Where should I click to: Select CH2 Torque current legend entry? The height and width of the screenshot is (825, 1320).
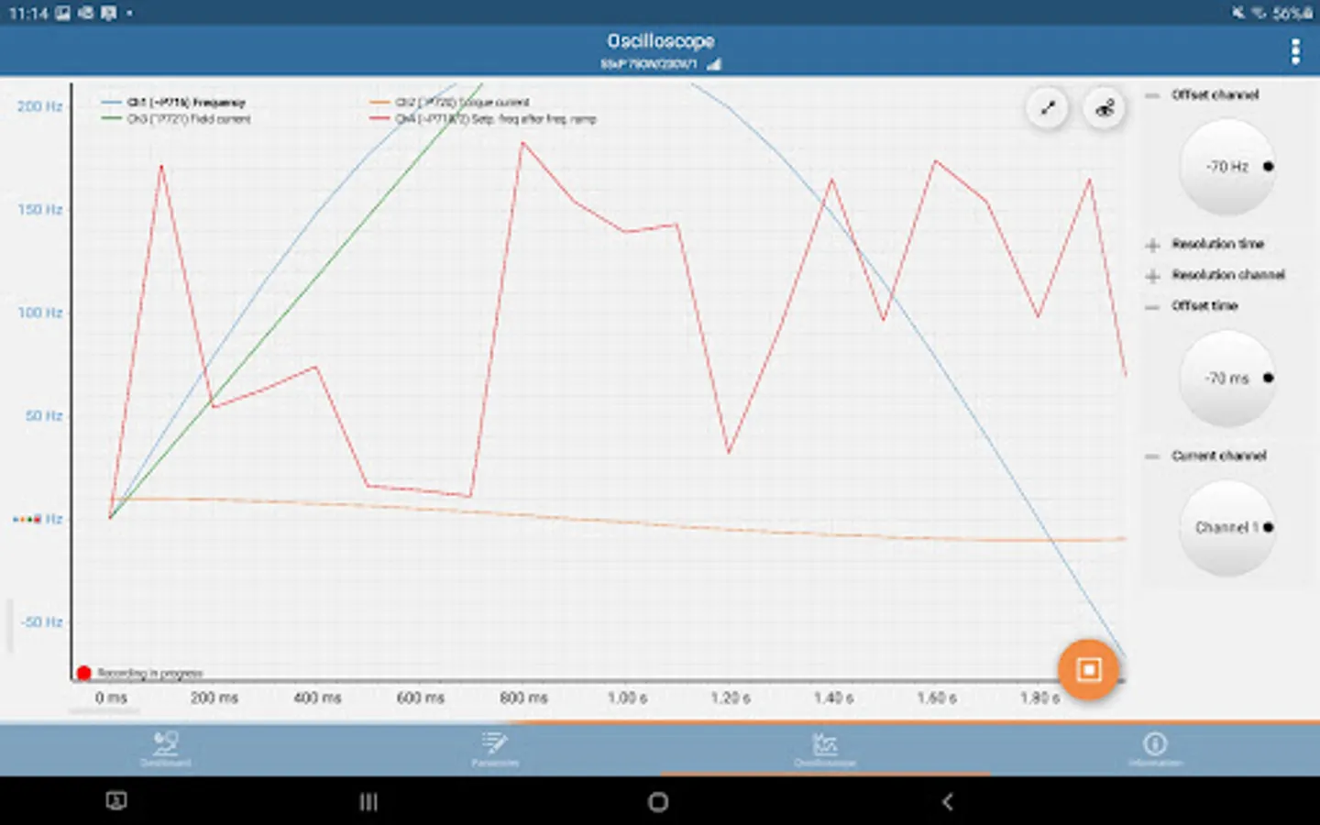(x=450, y=103)
